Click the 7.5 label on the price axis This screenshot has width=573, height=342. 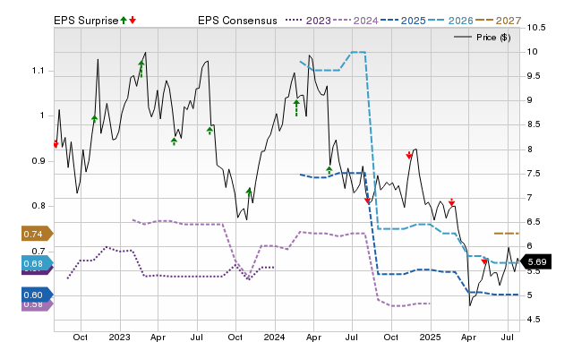point(534,173)
